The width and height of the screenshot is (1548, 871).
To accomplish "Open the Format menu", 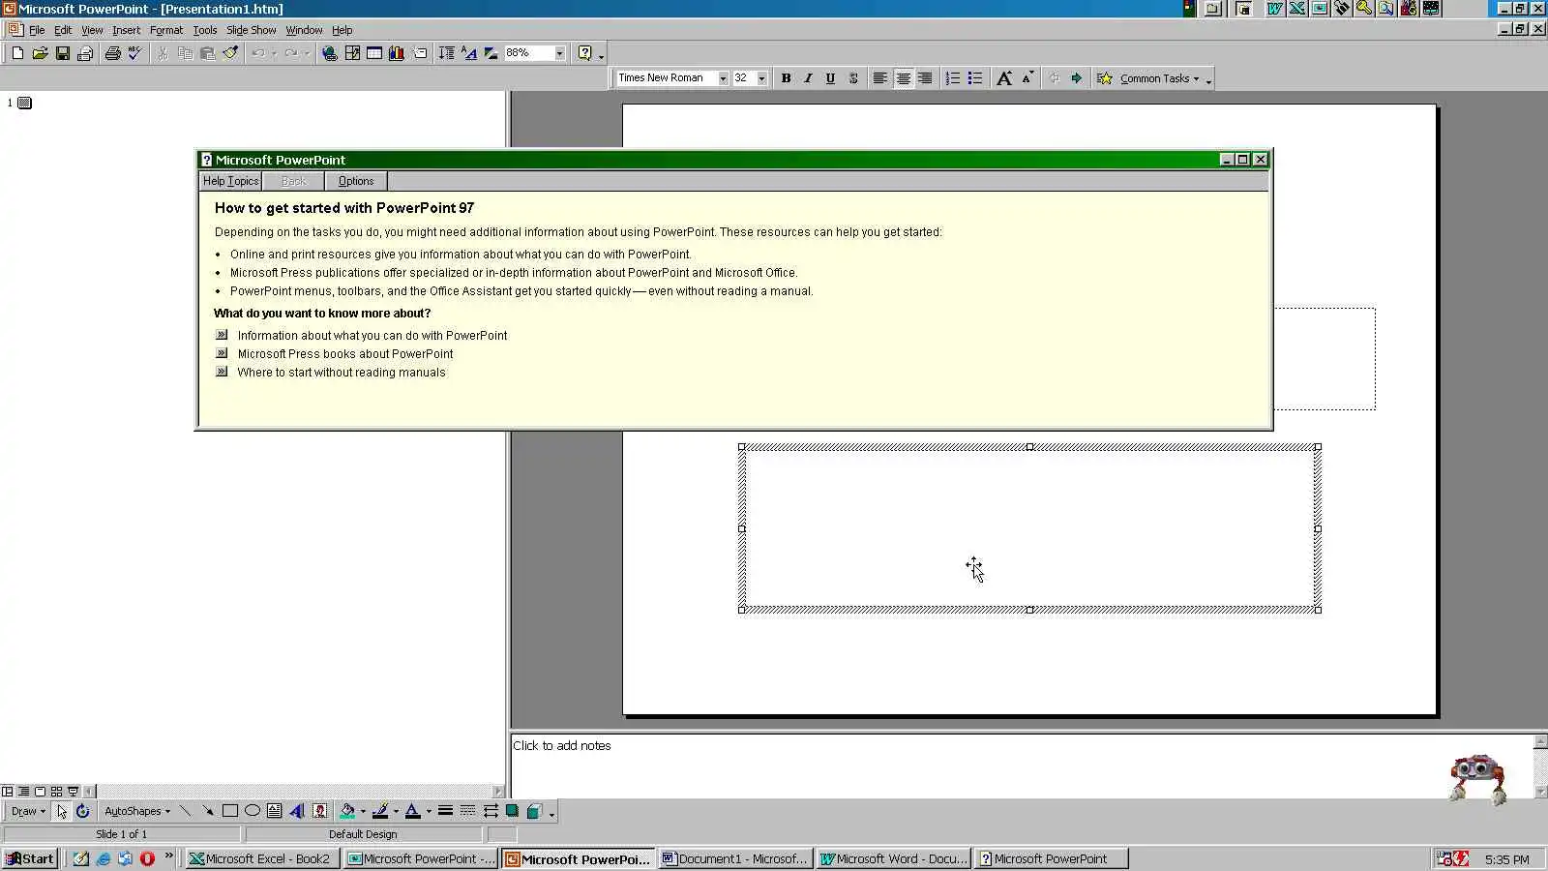I will coord(166,30).
